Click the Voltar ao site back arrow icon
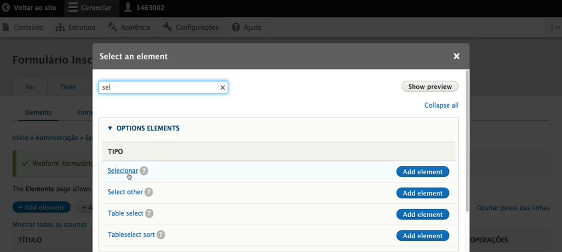This screenshot has width=562, height=252. tap(6, 8)
